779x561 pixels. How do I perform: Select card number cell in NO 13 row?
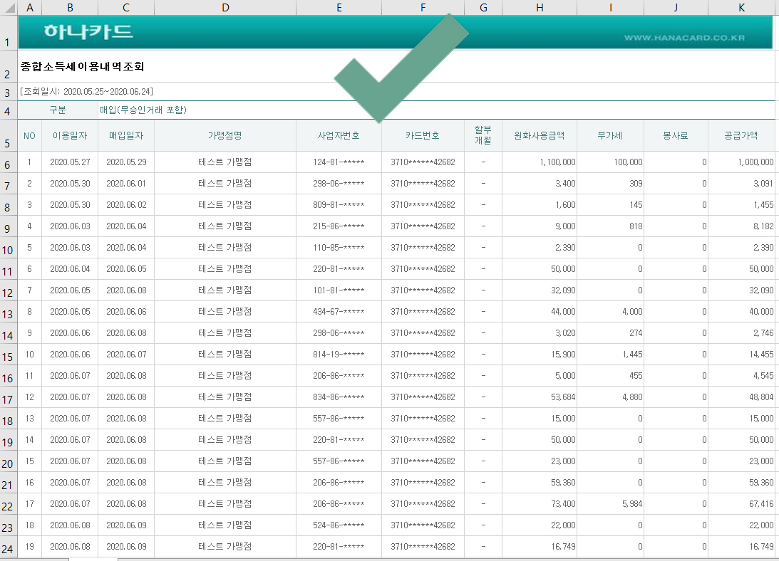423,419
